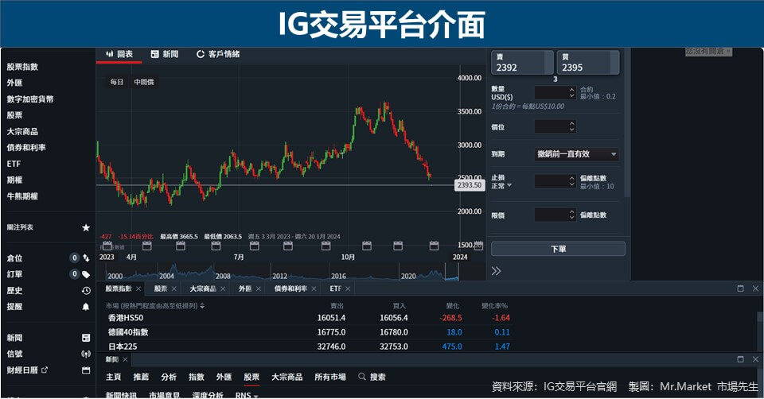
Task: Select 外匯 in the left sidebar
Action: point(14,83)
